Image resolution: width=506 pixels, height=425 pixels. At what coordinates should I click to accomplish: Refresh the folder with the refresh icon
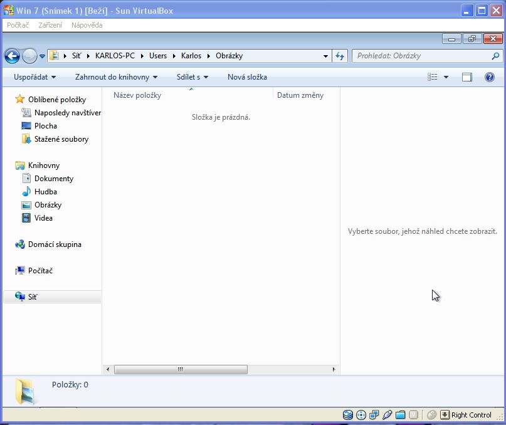pos(340,56)
